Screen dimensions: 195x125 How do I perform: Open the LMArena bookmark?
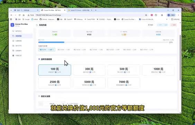click(x=78, y=19)
